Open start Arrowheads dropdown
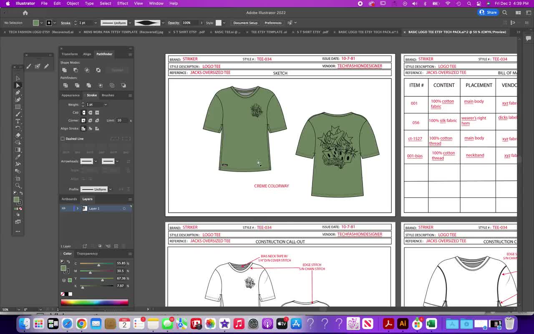 (96, 161)
